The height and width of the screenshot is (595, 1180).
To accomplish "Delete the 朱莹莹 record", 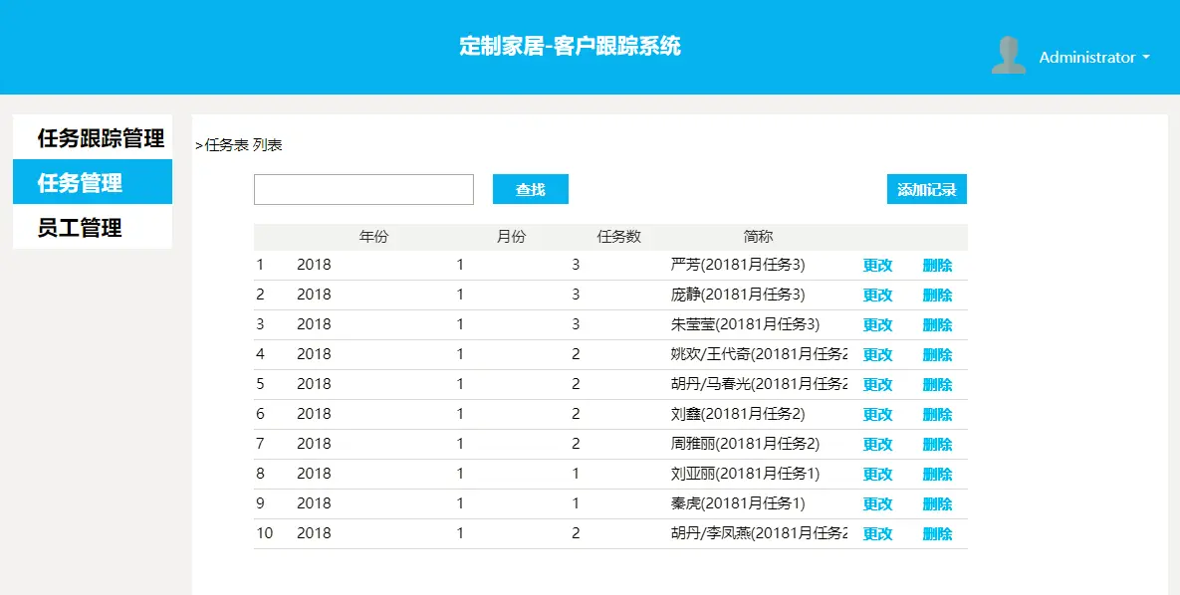I will pos(938,325).
